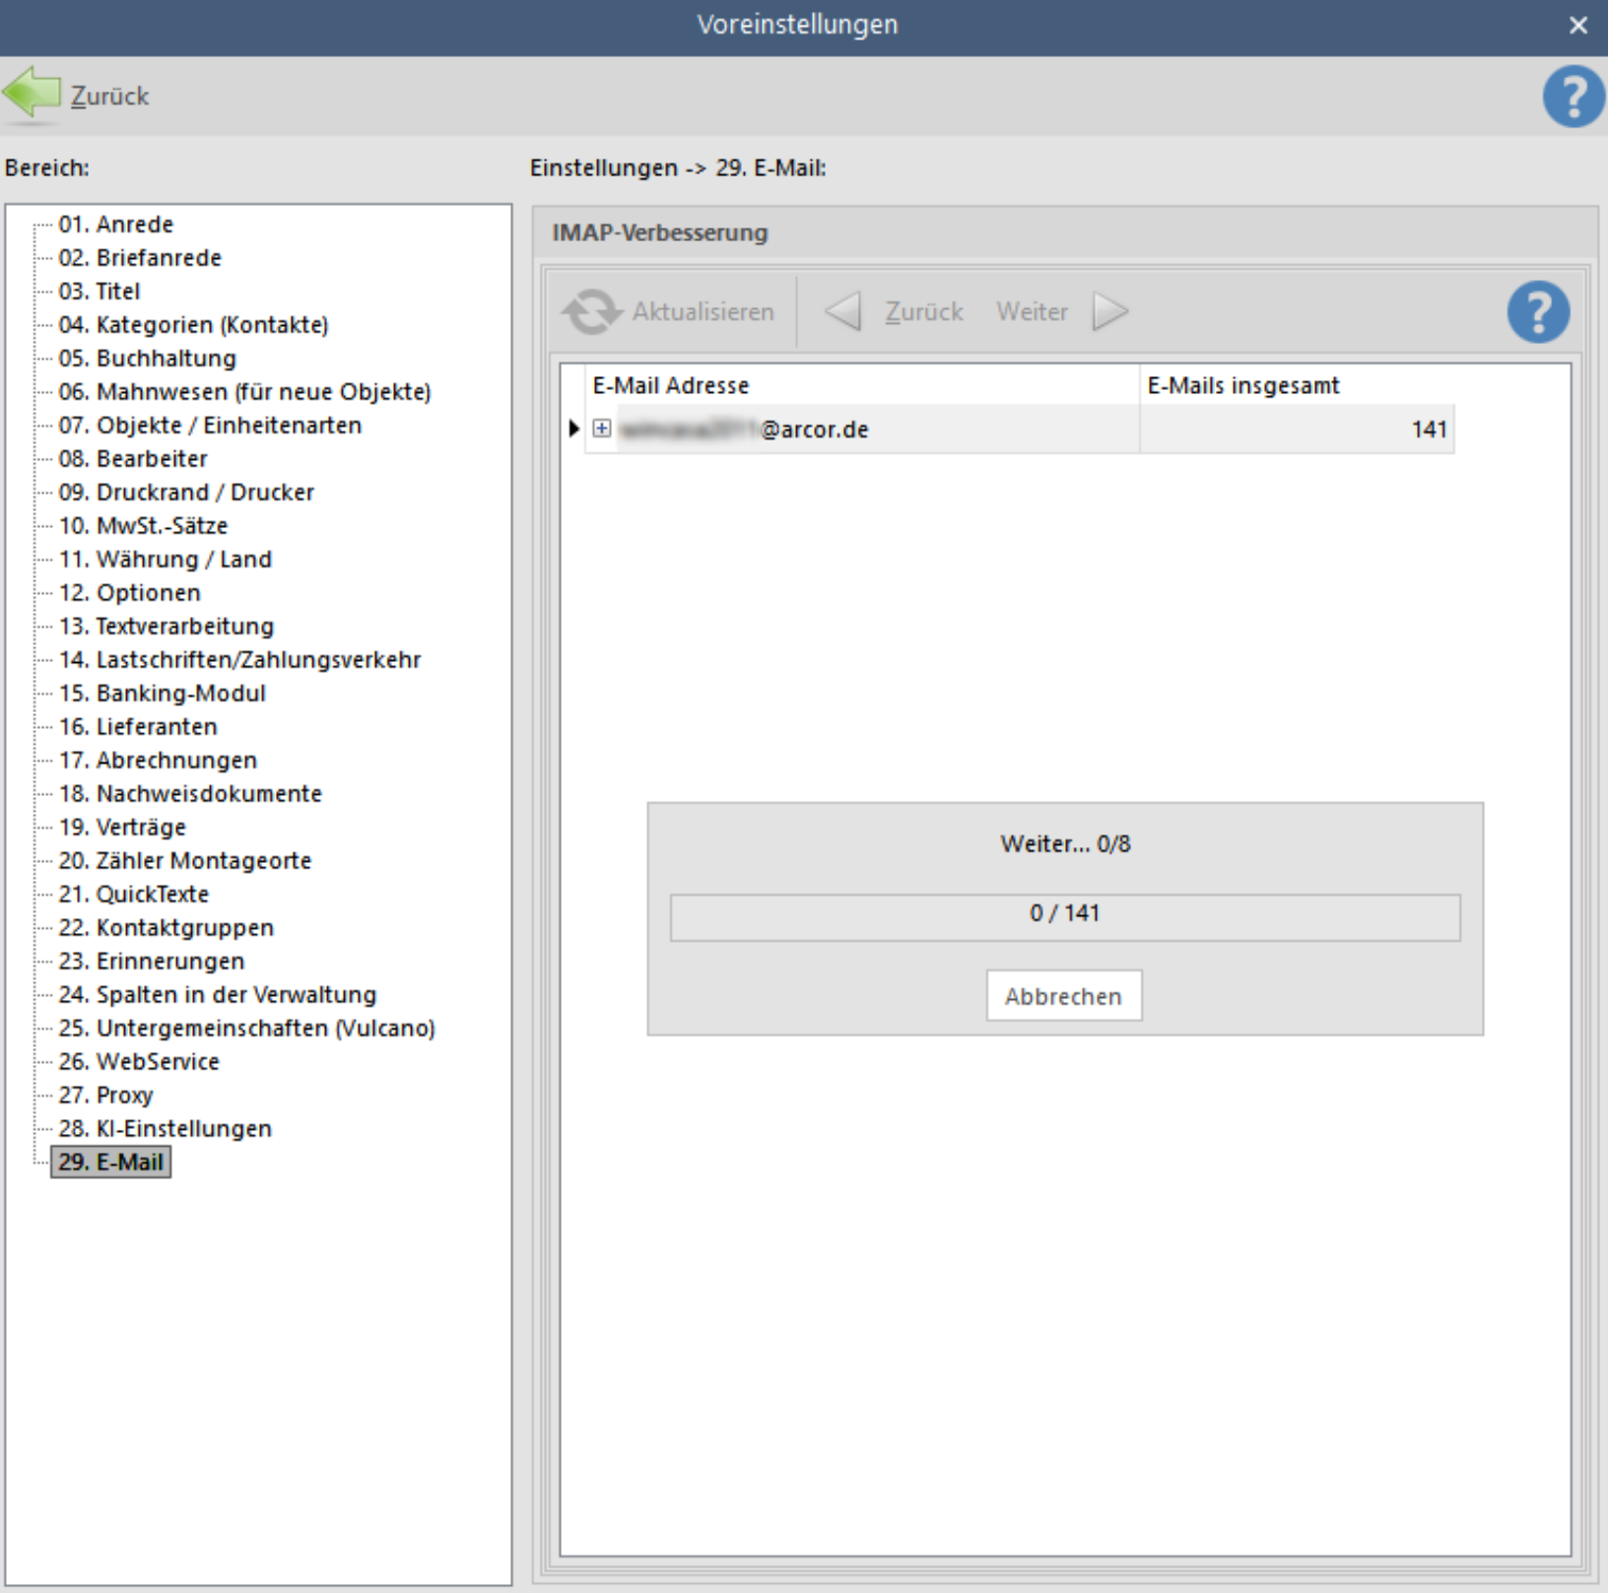Open 14. Lastschriften/Zahlungsverkehr
This screenshot has height=1593, width=1608.
point(239,660)
